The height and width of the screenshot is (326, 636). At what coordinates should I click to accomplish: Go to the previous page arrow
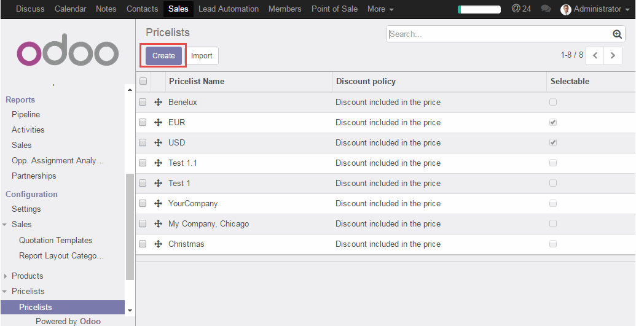[595, 56]
